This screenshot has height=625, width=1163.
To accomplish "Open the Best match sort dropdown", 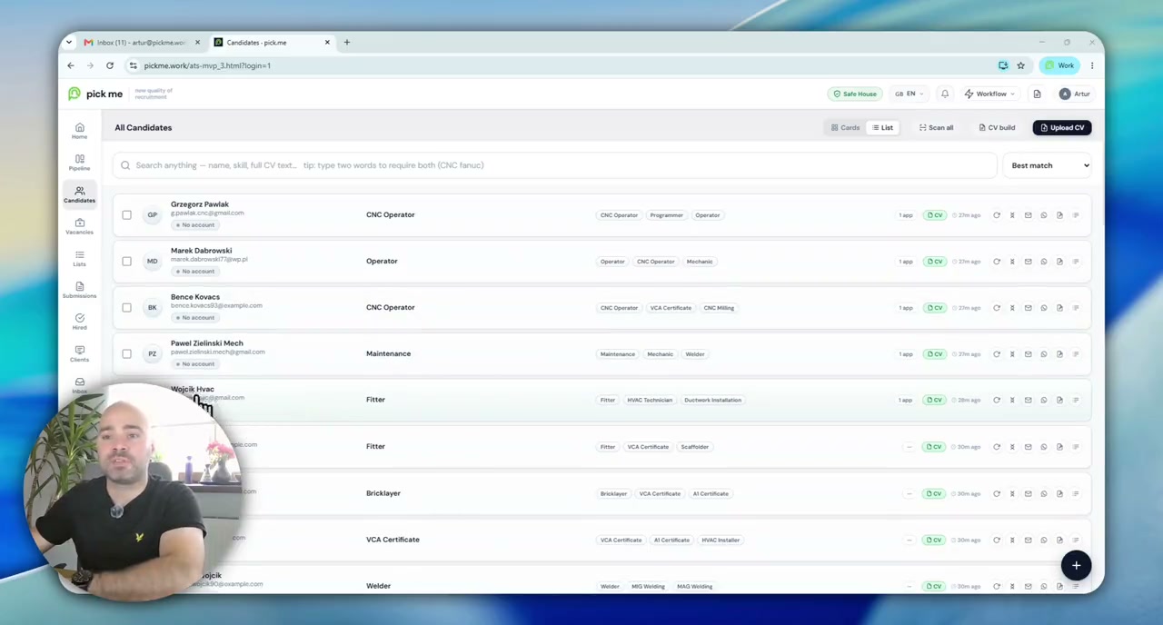I will 1049,165.
